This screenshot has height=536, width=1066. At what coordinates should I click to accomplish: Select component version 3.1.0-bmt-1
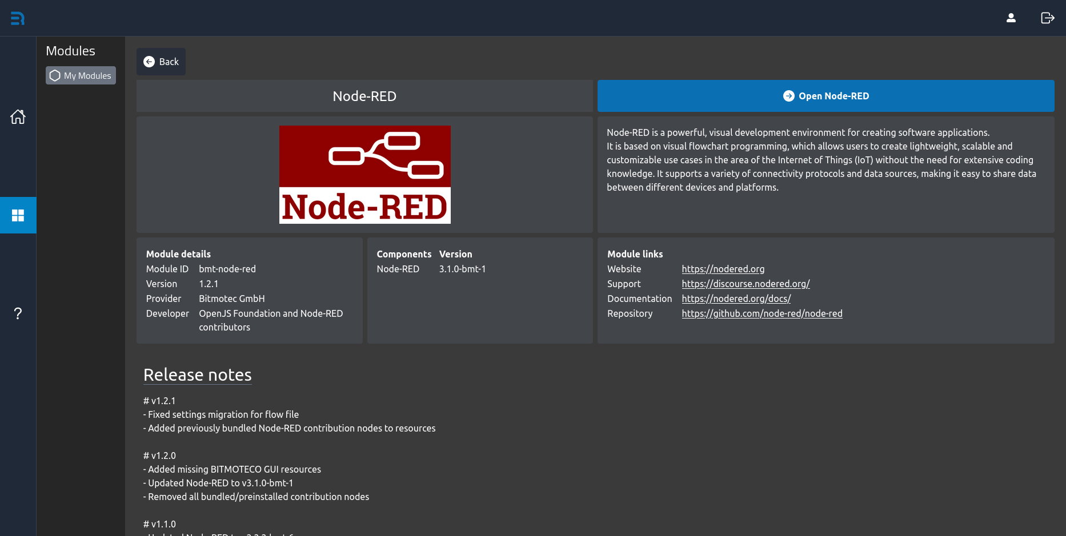pyautogui.click(x=462, y=269)
